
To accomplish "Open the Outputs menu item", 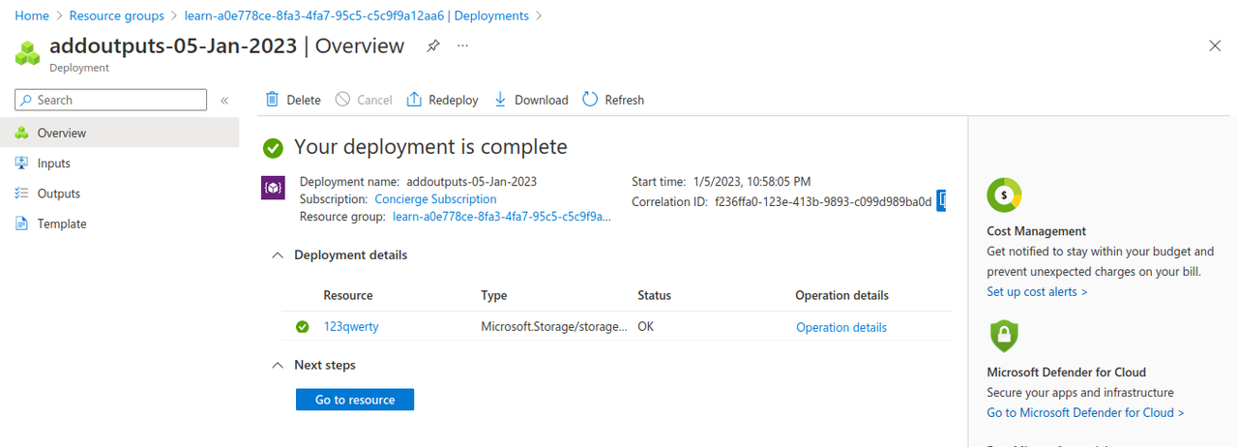I will coord(119,194).
